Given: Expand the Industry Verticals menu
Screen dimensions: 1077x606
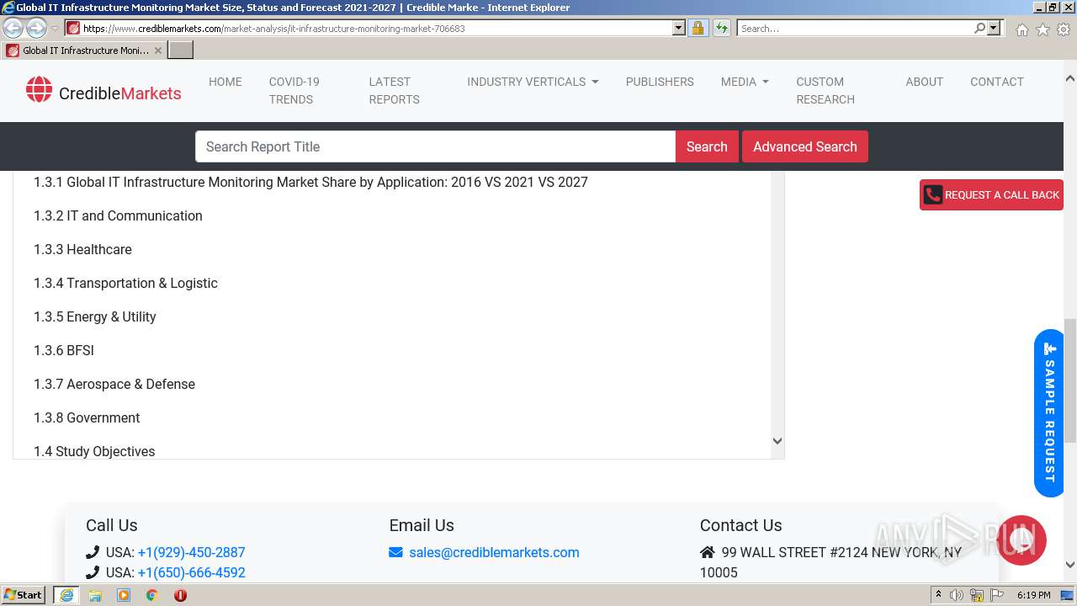Looking at the screenshot, I should pos(533,82).
